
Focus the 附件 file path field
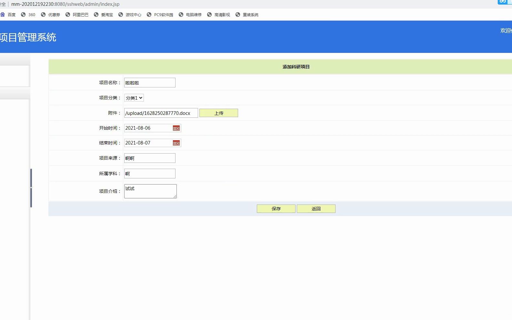point(161,113)
